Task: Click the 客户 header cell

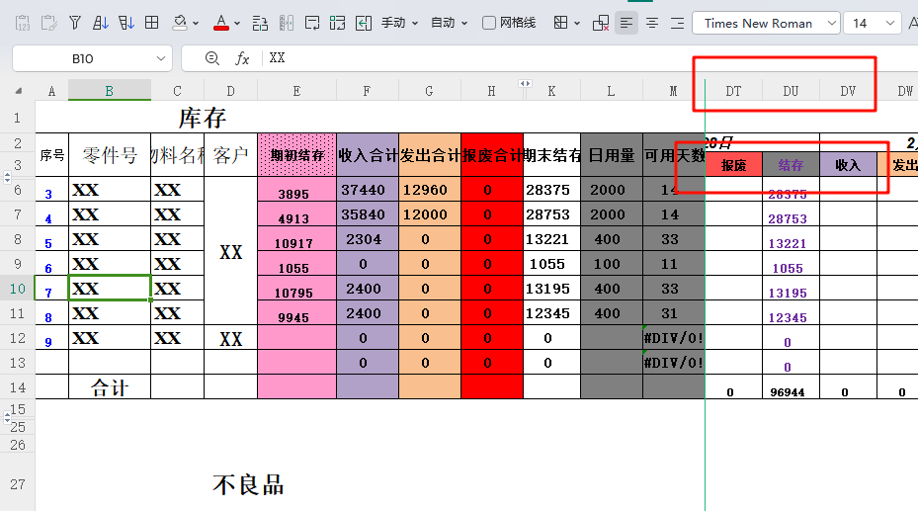Action: click(230, 155)
